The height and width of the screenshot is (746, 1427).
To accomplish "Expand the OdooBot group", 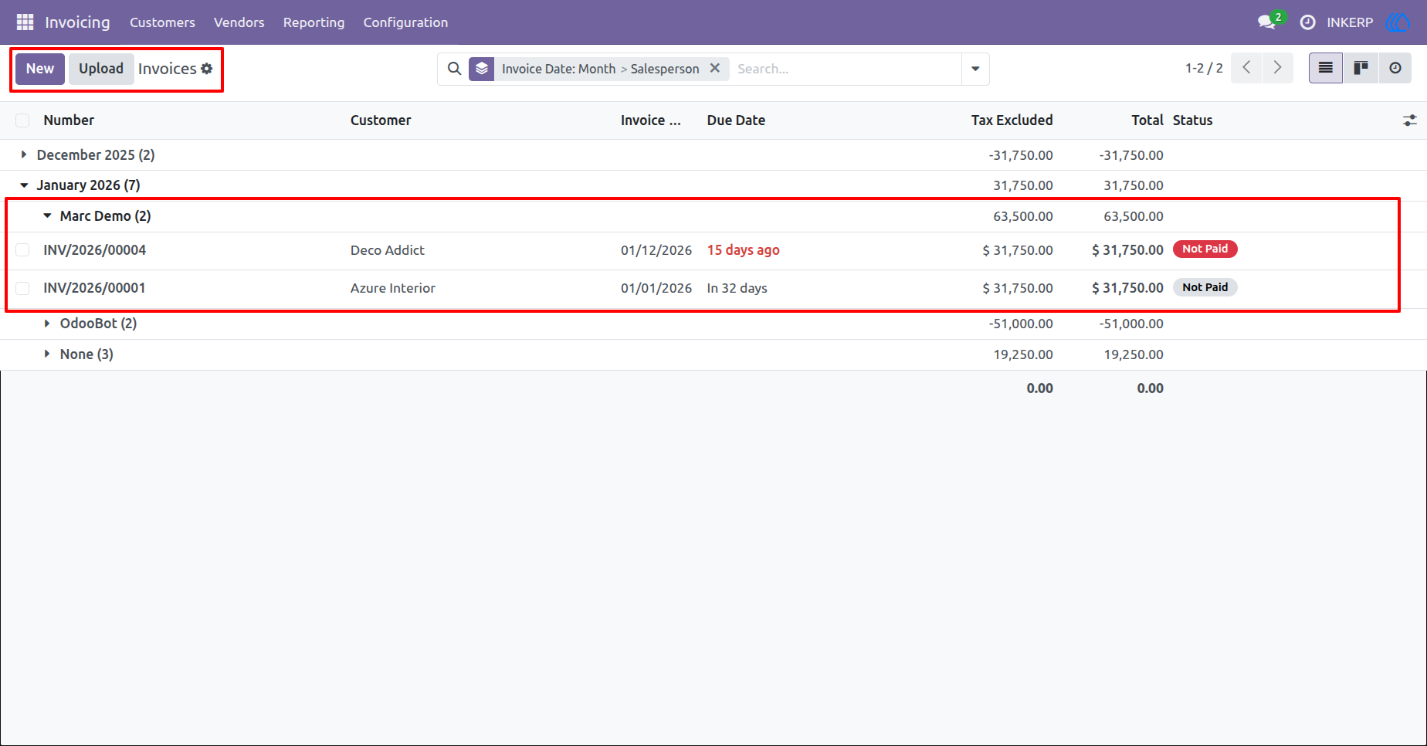I will [x=90, y=324].
